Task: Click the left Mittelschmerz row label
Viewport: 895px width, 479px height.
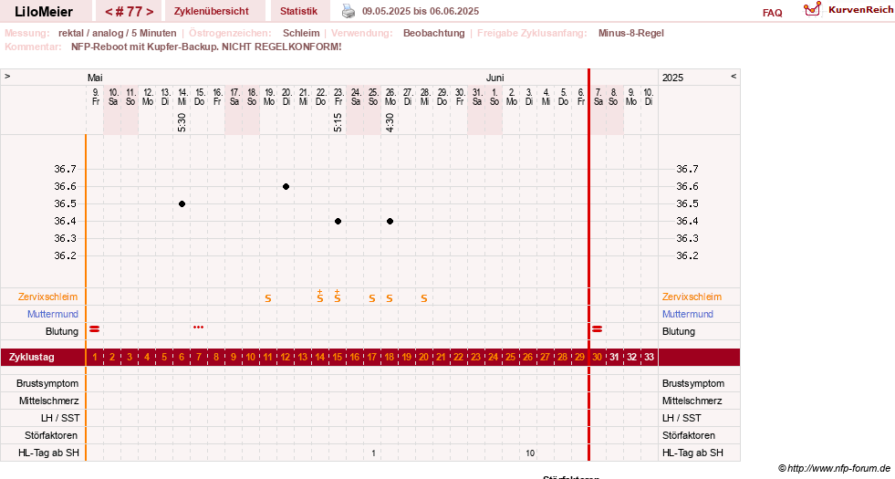Action: tap(49, 401)
